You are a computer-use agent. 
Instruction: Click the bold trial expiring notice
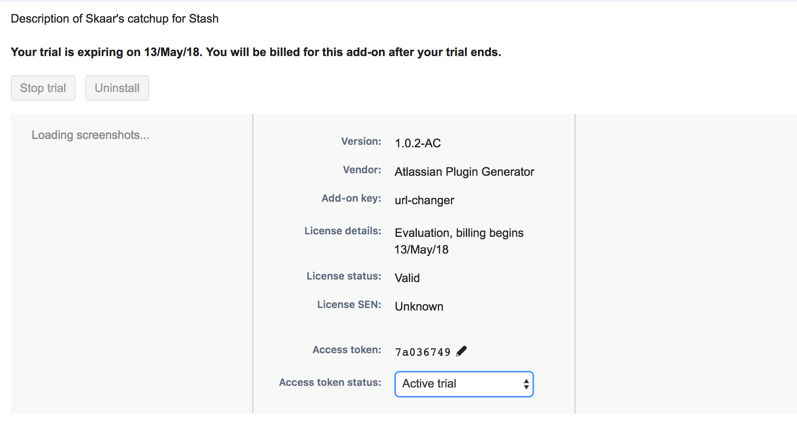pos(256,52)
